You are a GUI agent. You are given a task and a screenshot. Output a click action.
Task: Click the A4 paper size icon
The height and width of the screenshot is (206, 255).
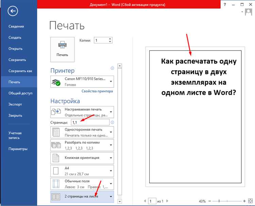(56, 171)
